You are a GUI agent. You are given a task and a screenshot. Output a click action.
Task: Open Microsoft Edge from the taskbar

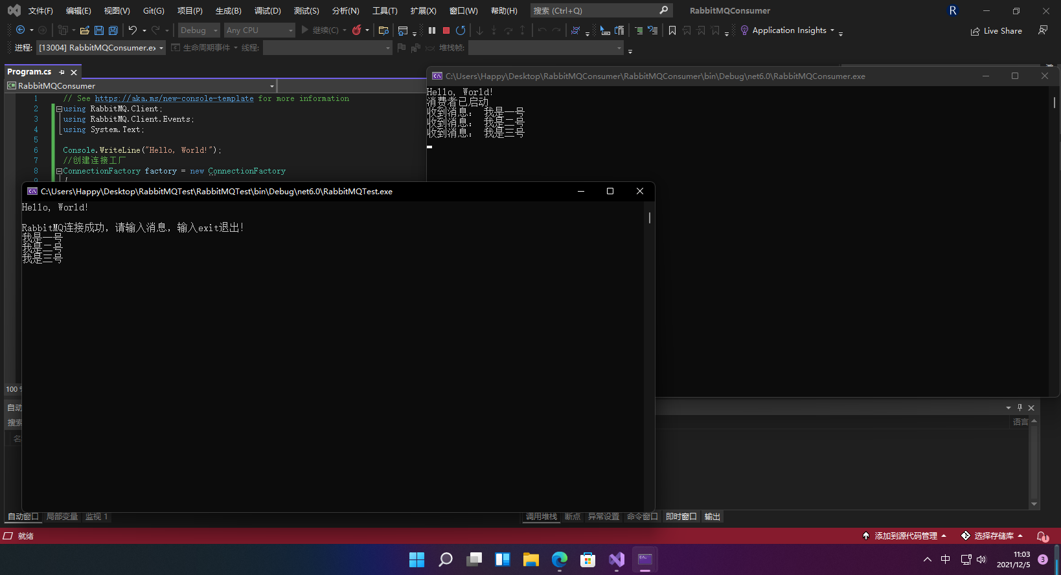[x=560, y=559]
